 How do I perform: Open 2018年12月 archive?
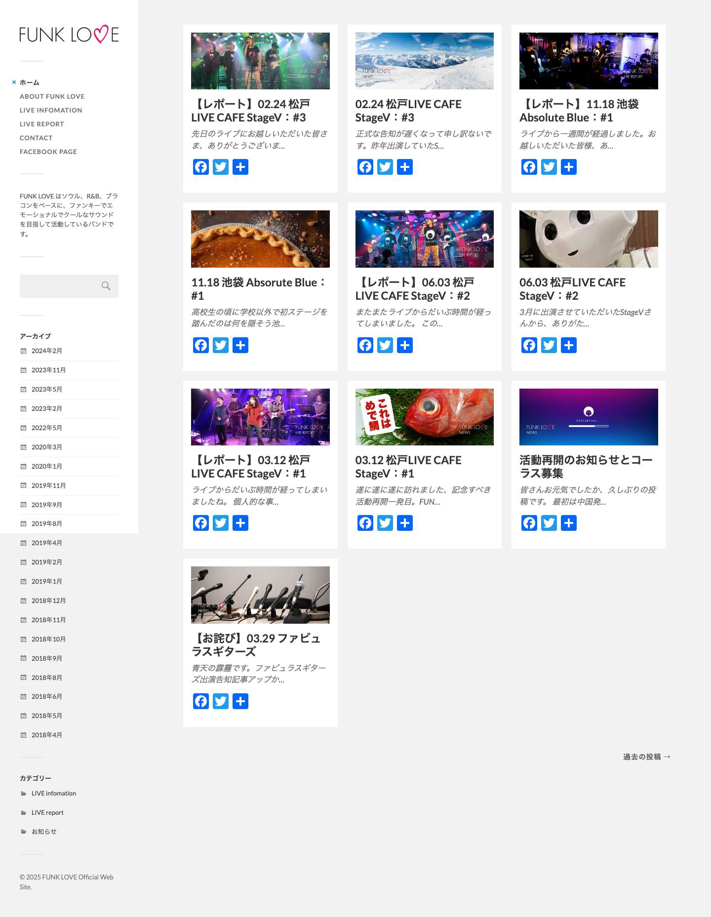[48, 600]
